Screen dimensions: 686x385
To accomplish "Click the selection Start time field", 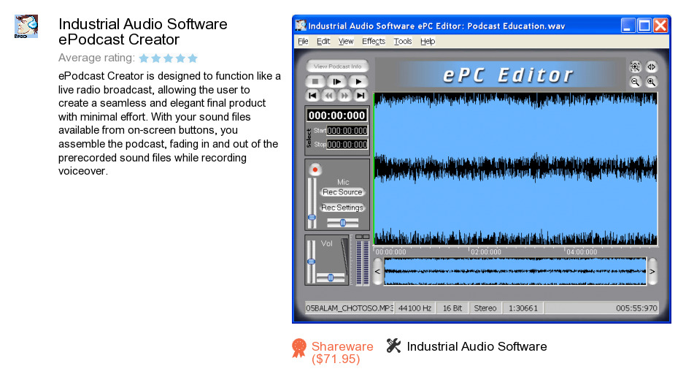I will (x=347, y=131).
